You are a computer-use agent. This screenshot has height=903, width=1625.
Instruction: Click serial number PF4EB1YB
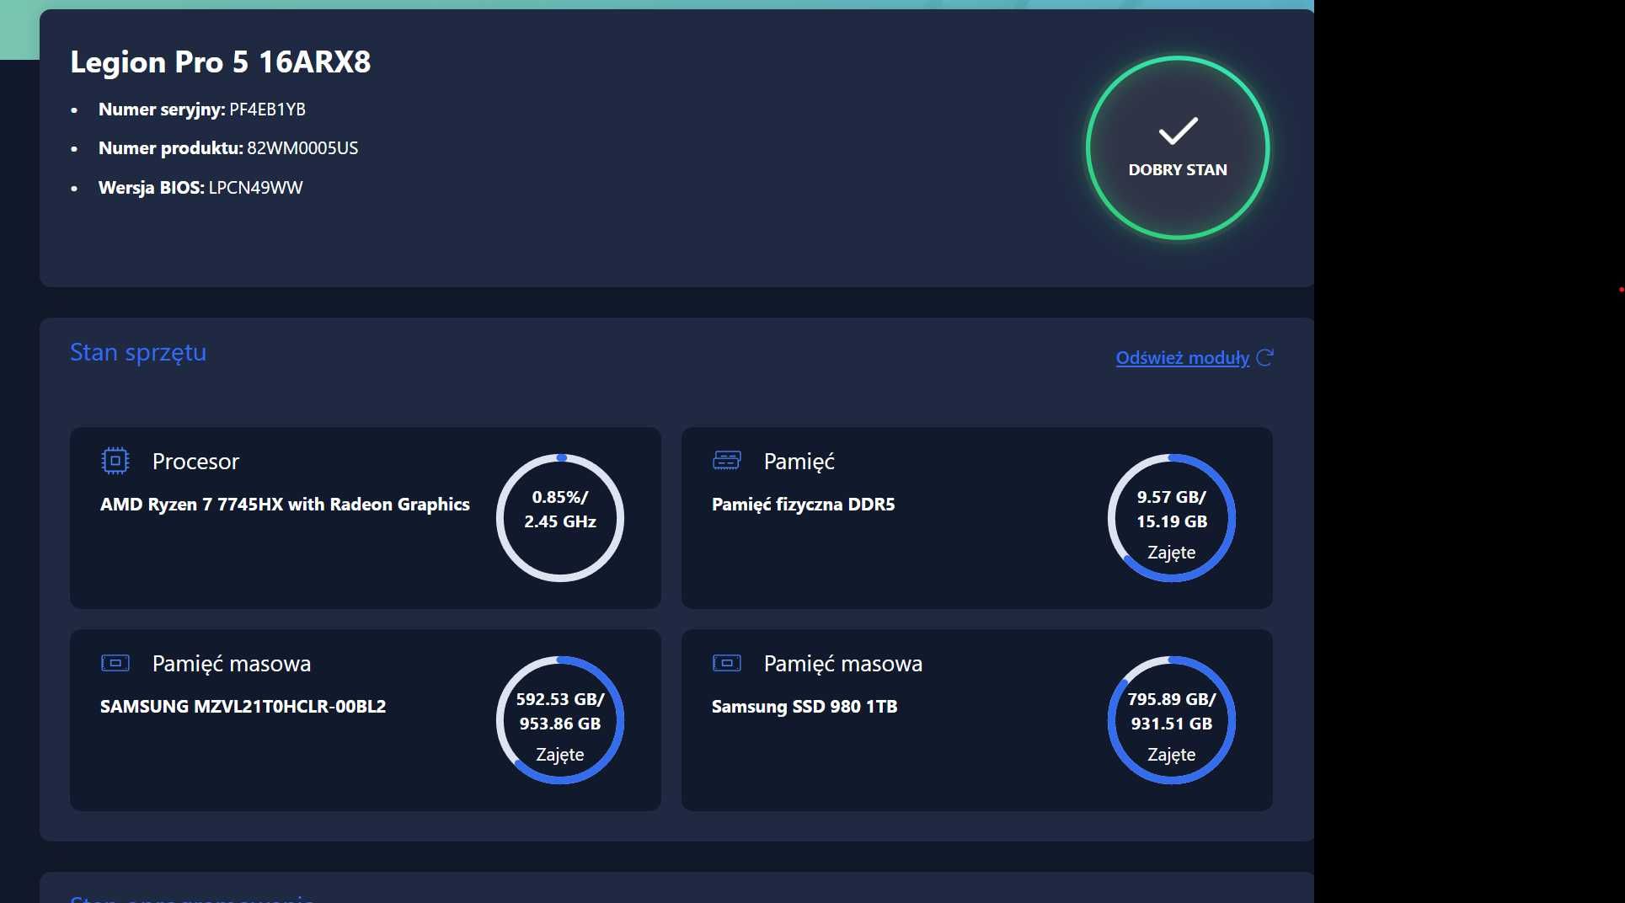(267, 110)
